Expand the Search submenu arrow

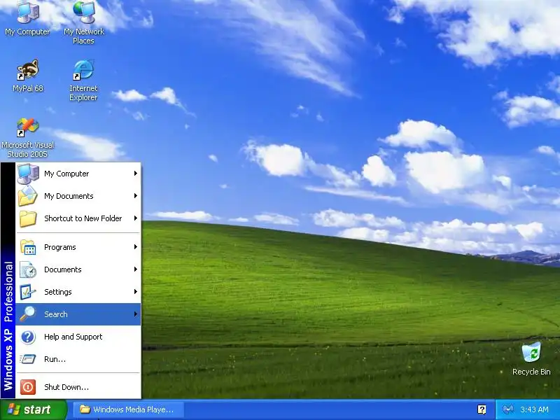[136, 314]
